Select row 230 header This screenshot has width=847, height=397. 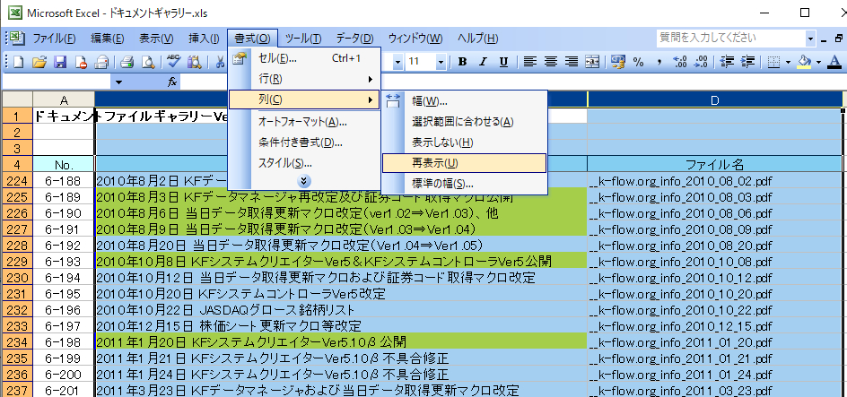17,278
